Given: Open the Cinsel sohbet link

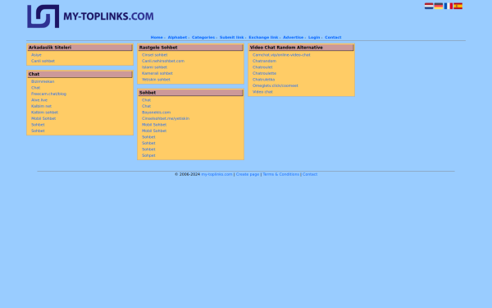Looking at the screenshot, I should (x=154, y=55).
